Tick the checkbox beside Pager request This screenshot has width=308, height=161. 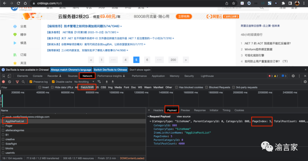pyautogui.click(x=3, y=126)
